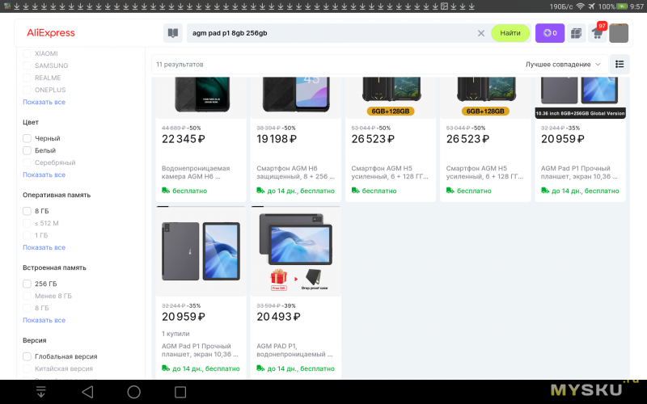Screen dimensions: 647x404
Task: Check the Китайская версия filter
Action: pos(27,368)
